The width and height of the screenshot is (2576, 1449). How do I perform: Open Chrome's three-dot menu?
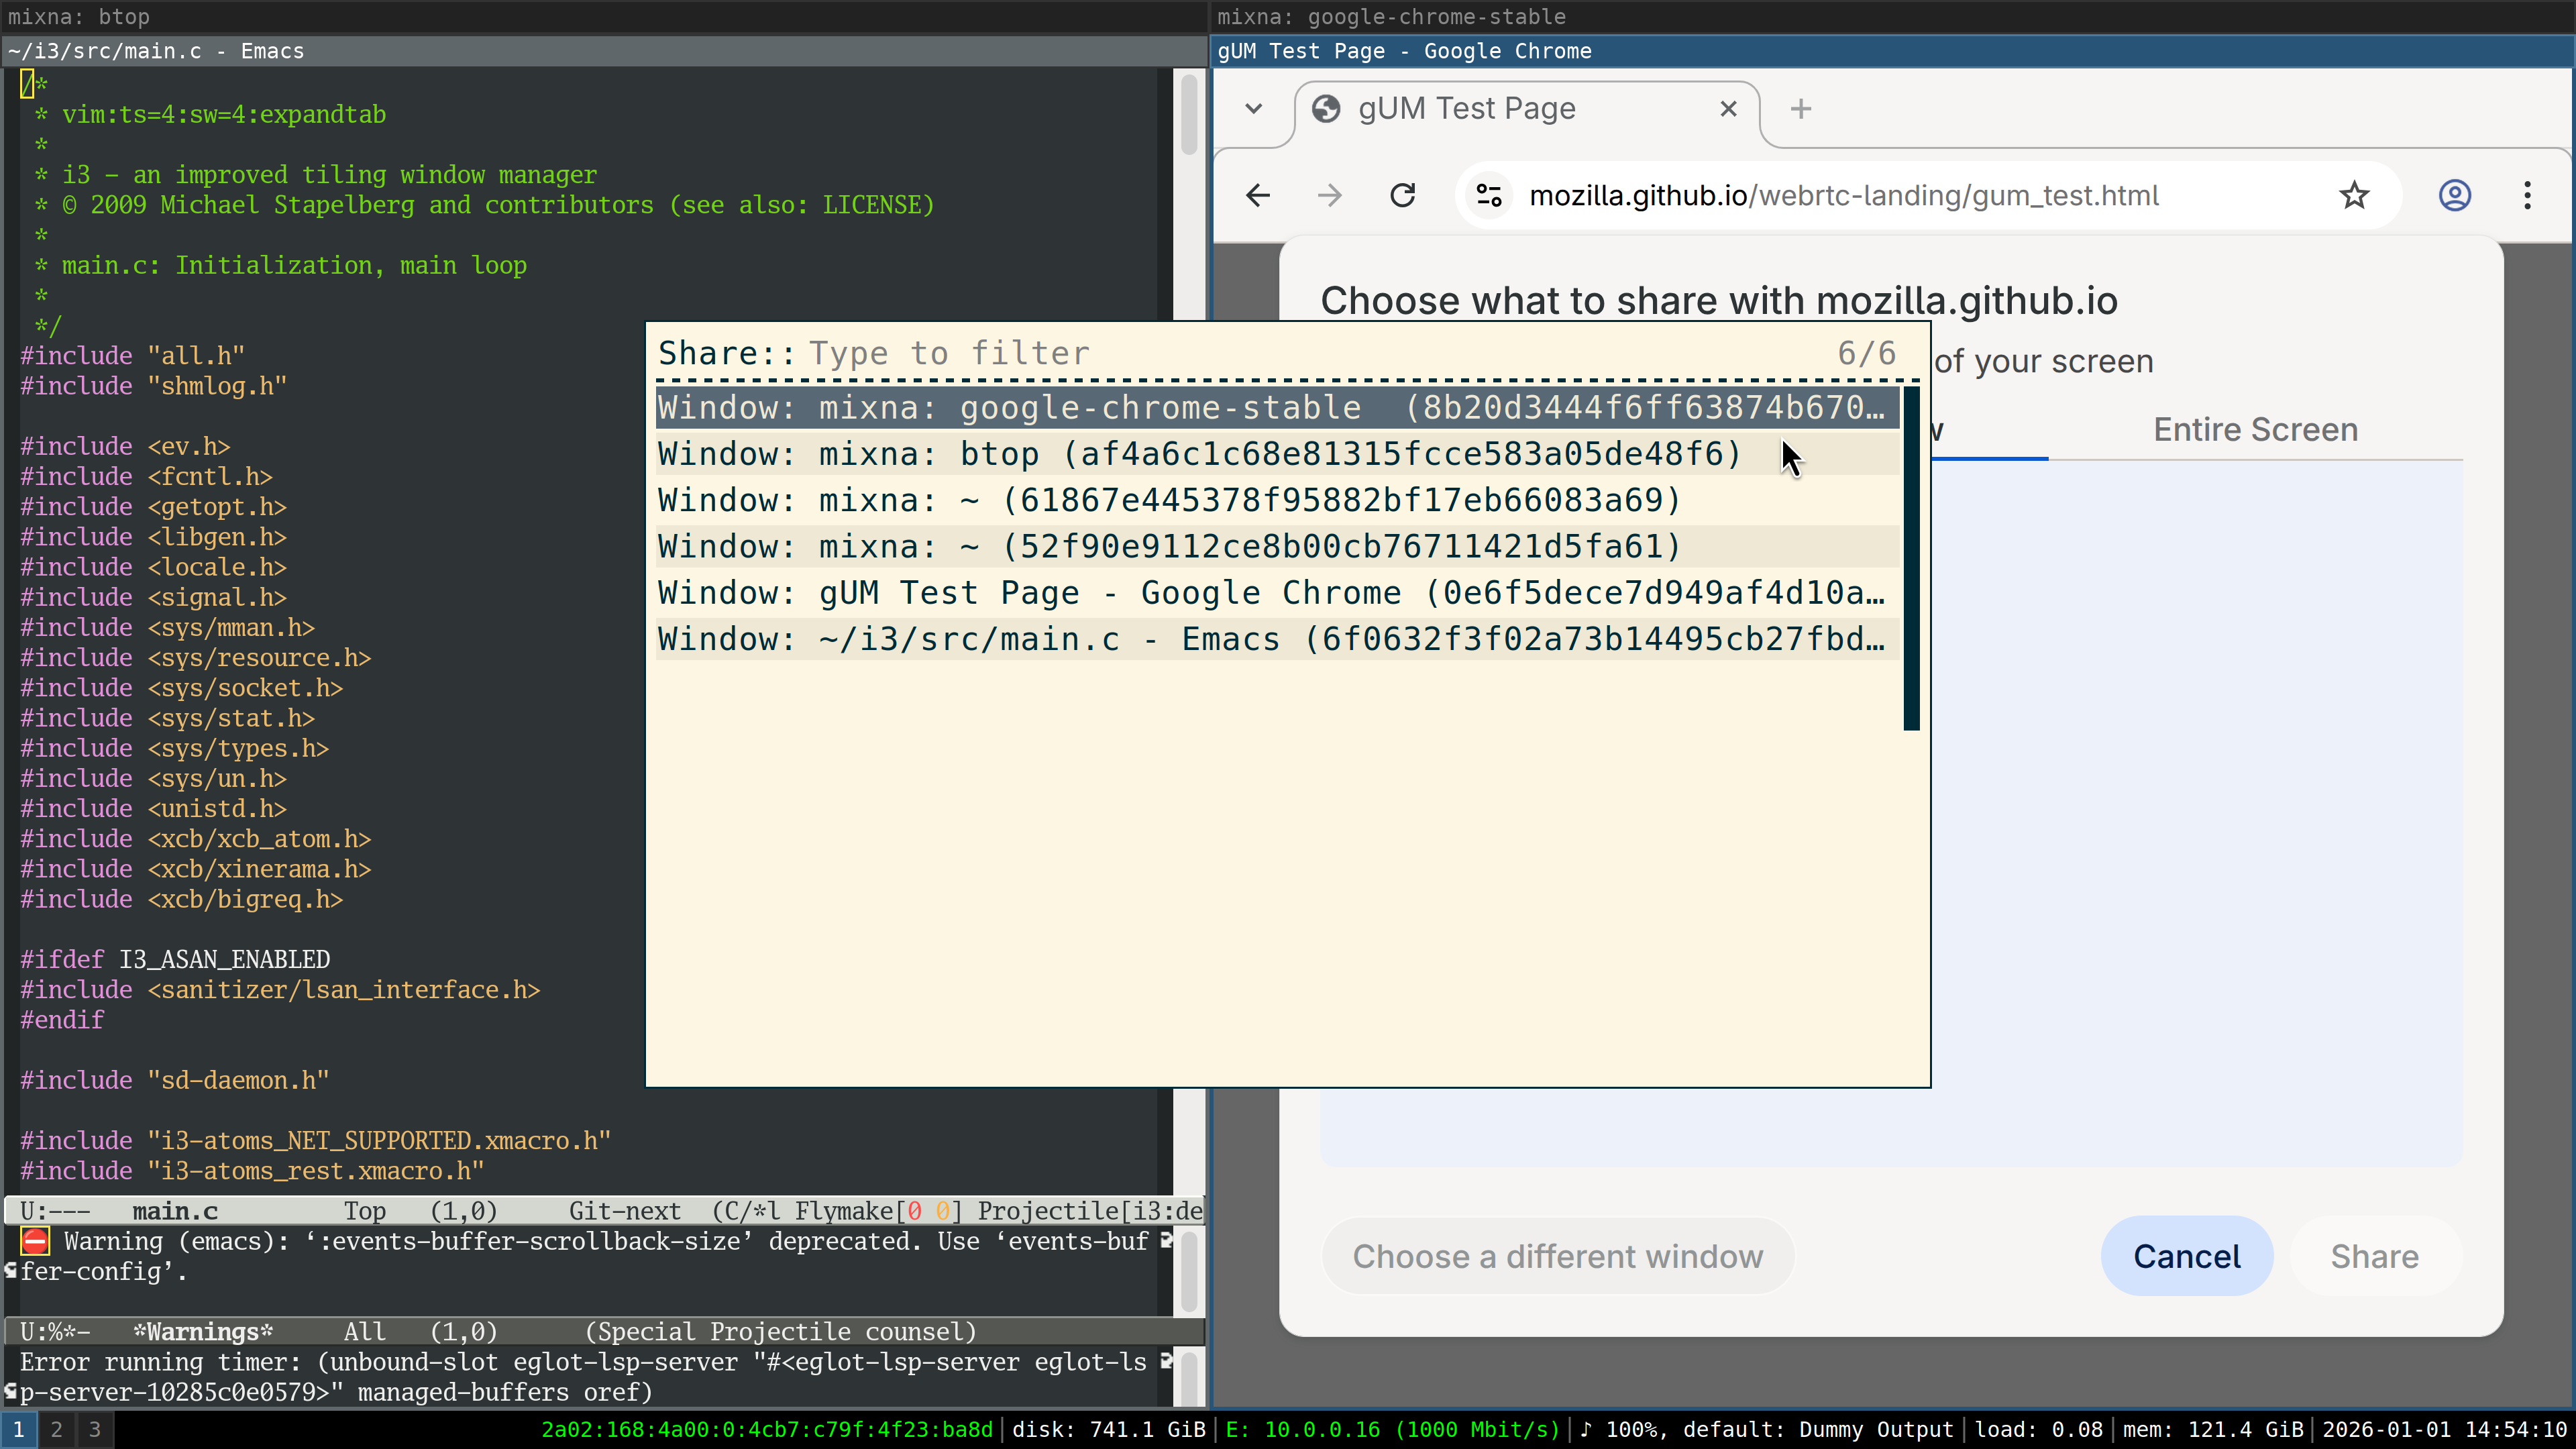point(2527,195)
